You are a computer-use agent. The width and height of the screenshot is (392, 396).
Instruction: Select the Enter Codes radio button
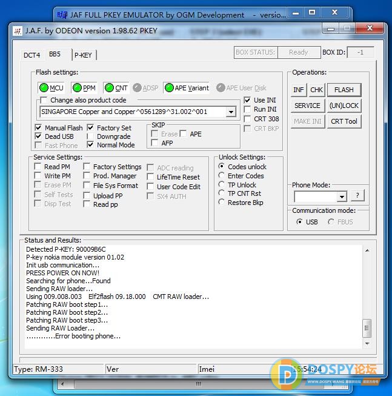click(222, 175)
